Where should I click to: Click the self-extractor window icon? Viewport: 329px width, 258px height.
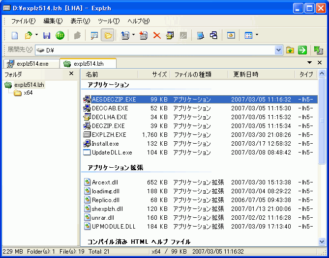170,35
